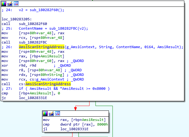
Task: Click the group nodes icon in the lower block header
Action: point(58,114)
